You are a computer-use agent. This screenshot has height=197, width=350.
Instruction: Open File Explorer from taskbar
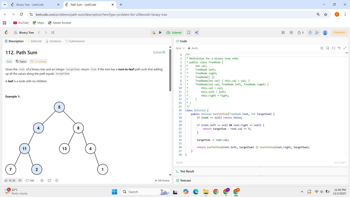206,192
